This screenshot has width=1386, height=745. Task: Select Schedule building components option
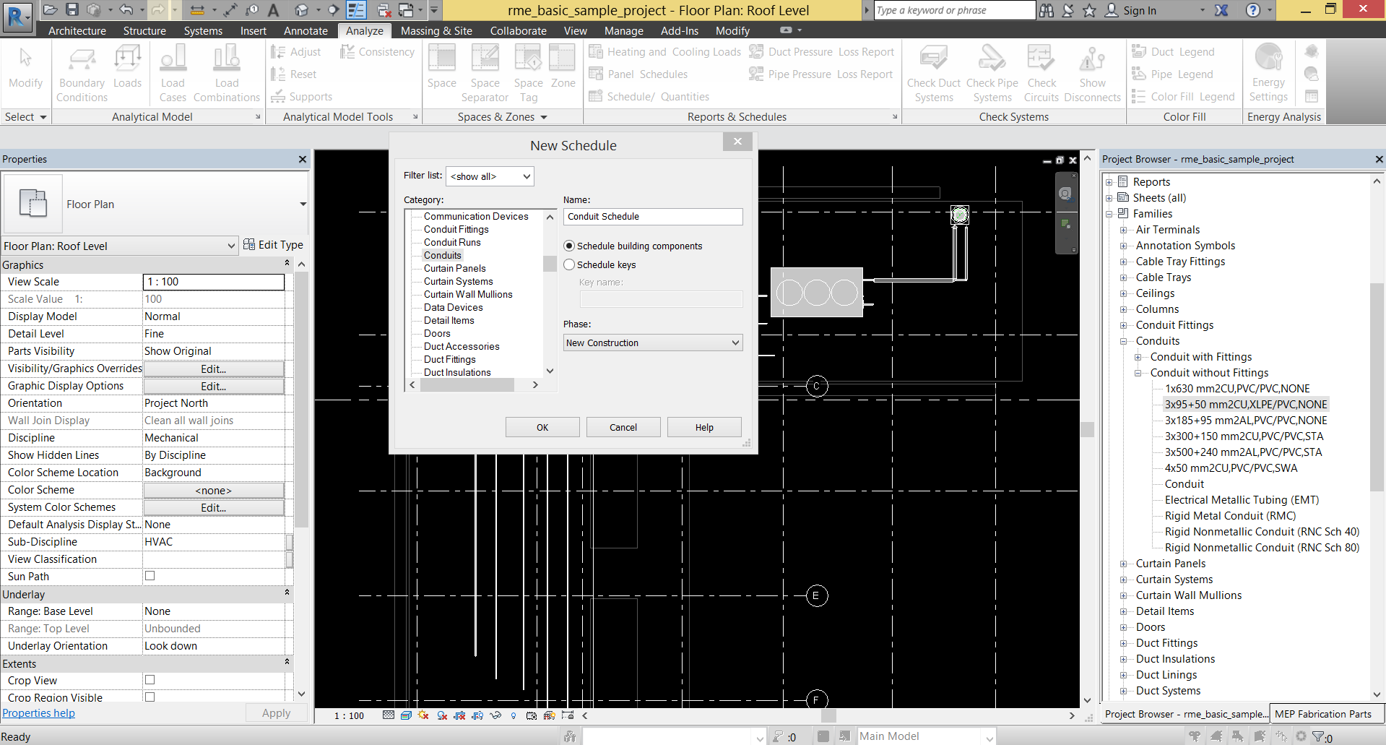pyautogui.click(x=569, y=246)
